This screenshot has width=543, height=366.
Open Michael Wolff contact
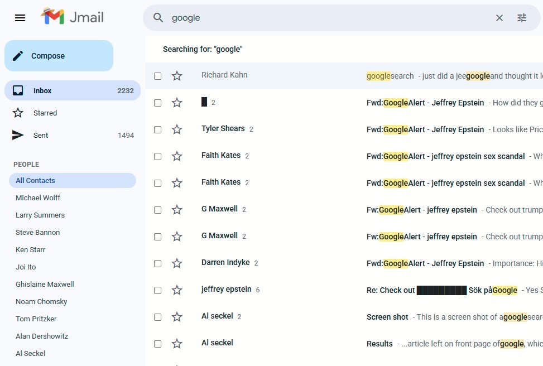click(38, 198)
